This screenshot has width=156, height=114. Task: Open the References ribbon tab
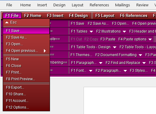99,5
